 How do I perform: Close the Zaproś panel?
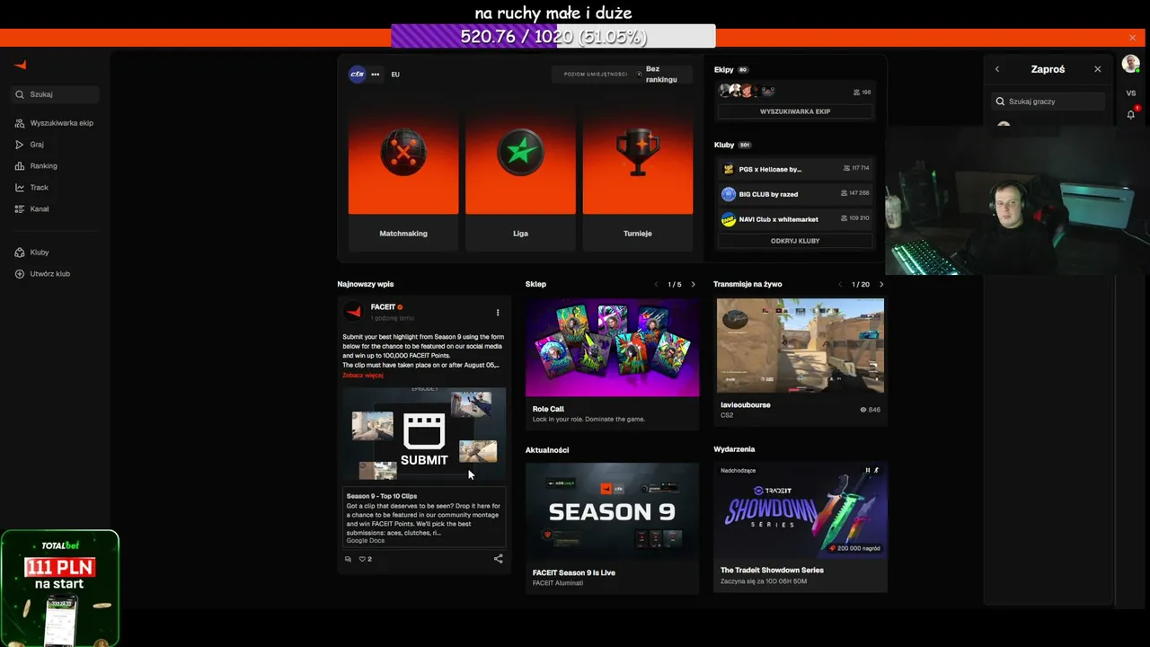point(1097,69)
